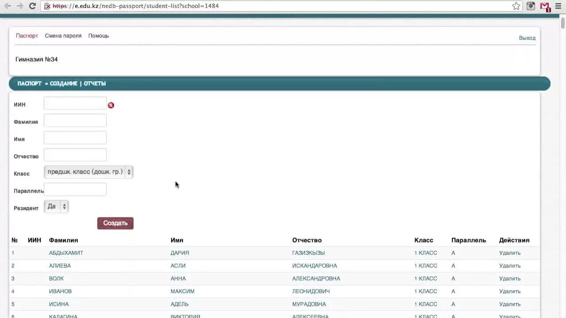Click the Параллель column header
The image size is (566, 318).
tap(469, 240)
